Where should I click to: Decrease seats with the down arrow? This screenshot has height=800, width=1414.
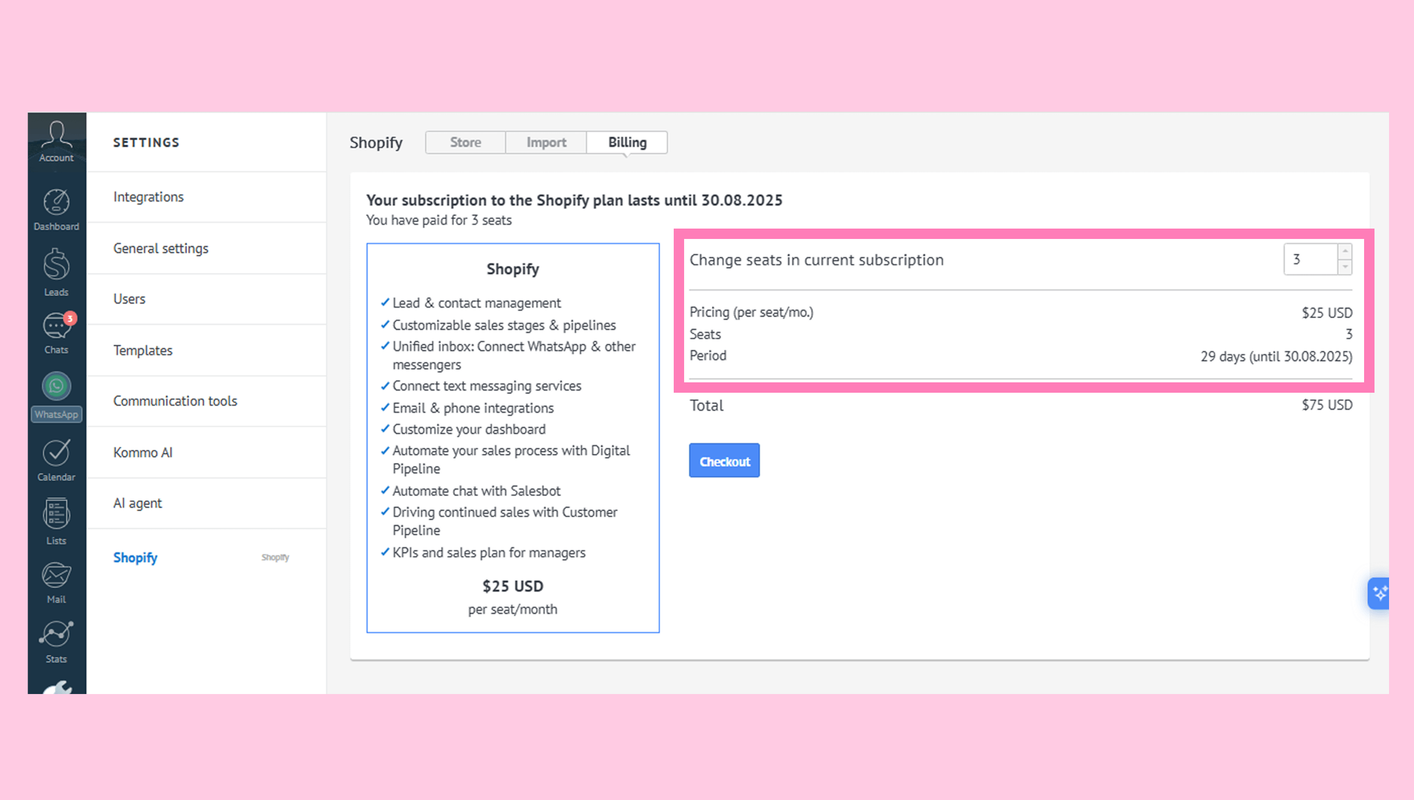coord(1345,266)
